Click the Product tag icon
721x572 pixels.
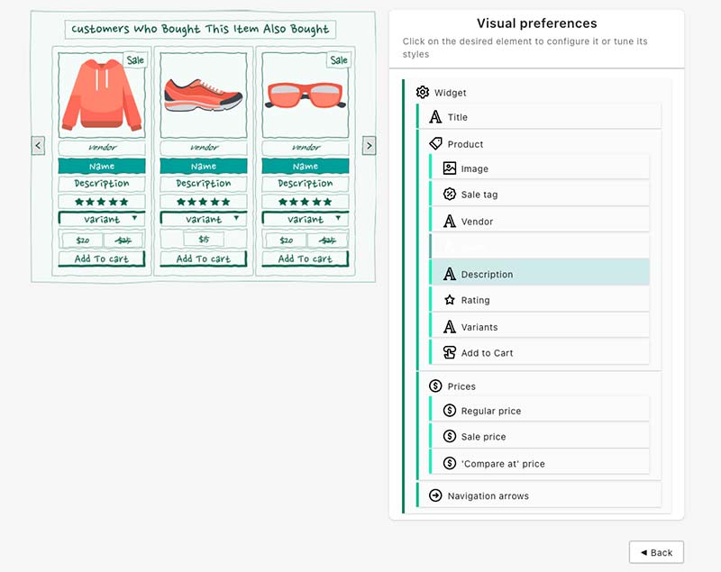pyautogui.click(x=436, y=144)
